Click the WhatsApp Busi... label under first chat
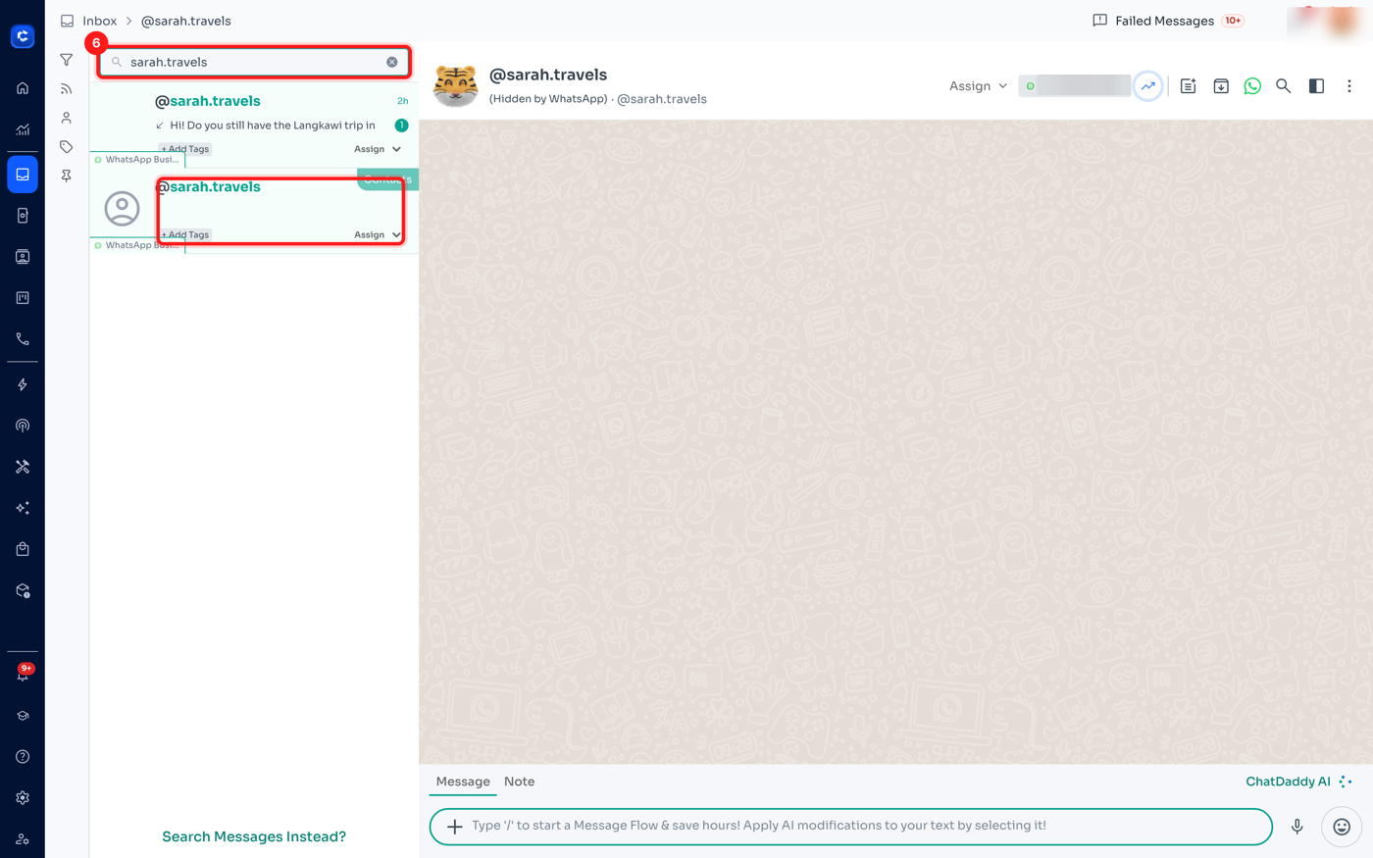 pos(137,160)
